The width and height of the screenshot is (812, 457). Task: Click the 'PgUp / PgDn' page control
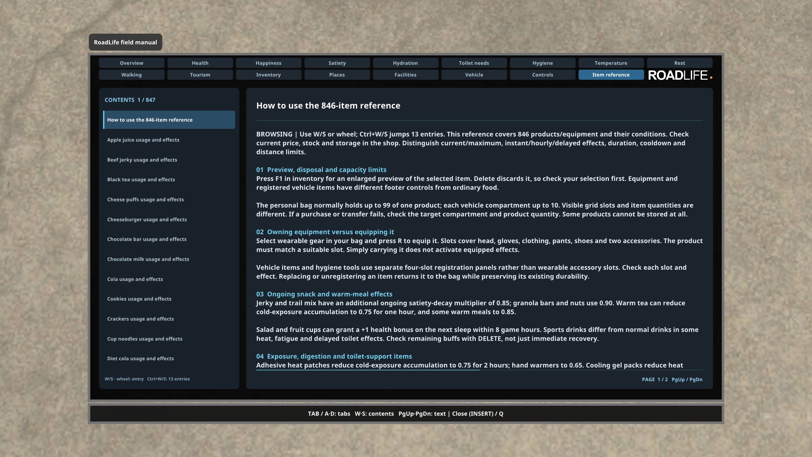pos(687,379)
